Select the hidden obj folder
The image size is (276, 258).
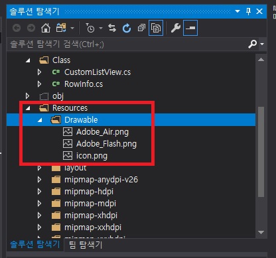tap(58, 96)
